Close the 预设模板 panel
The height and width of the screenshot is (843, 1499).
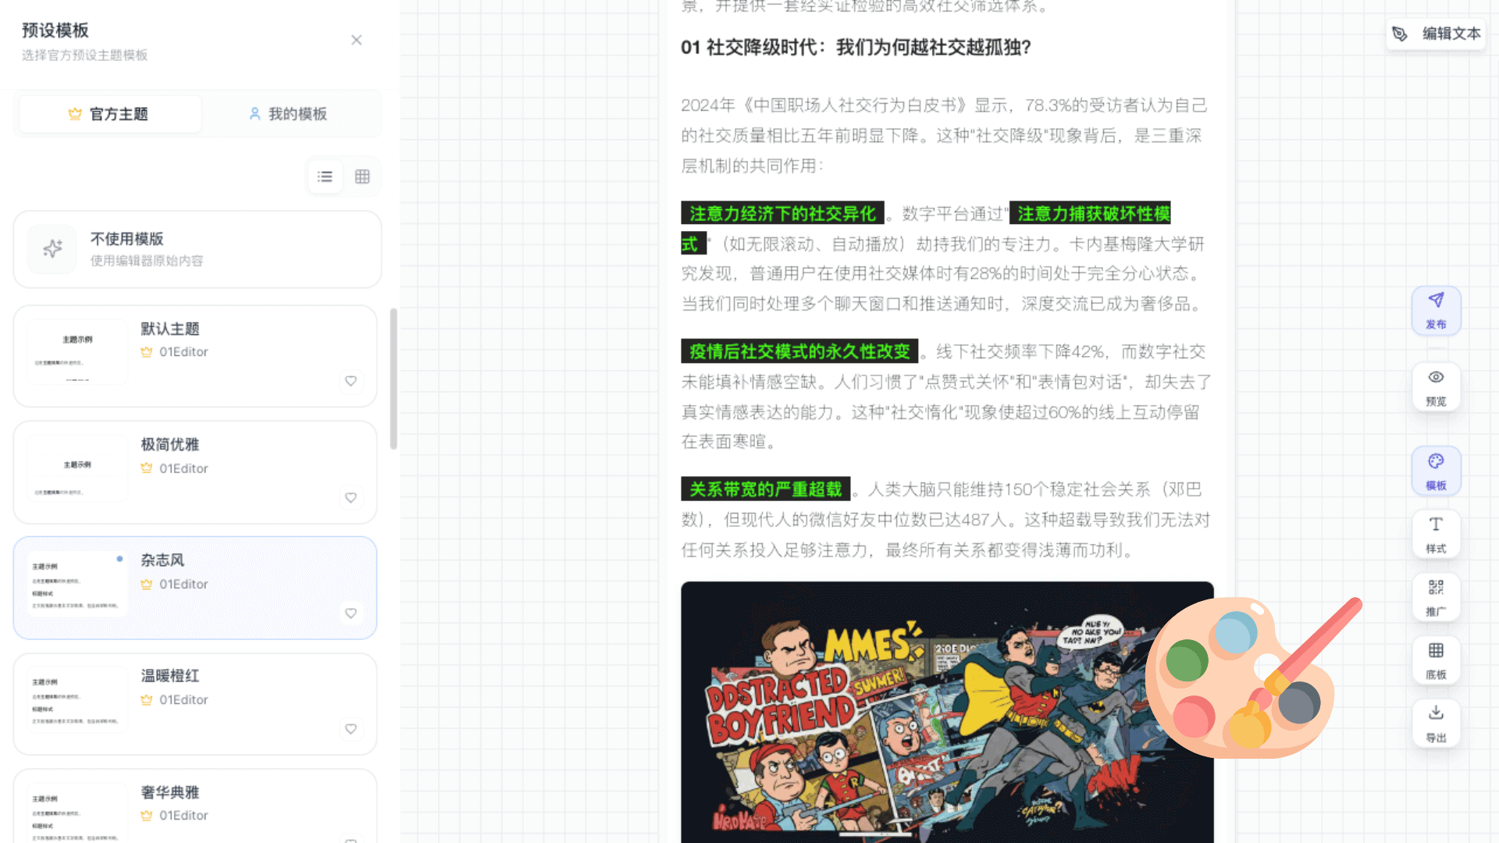[x=357, y=40]
